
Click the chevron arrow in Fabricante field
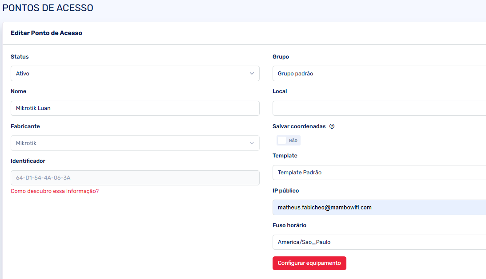[252, 143]
